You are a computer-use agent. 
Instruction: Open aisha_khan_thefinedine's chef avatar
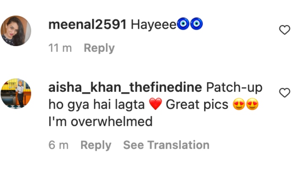[16, 94]
